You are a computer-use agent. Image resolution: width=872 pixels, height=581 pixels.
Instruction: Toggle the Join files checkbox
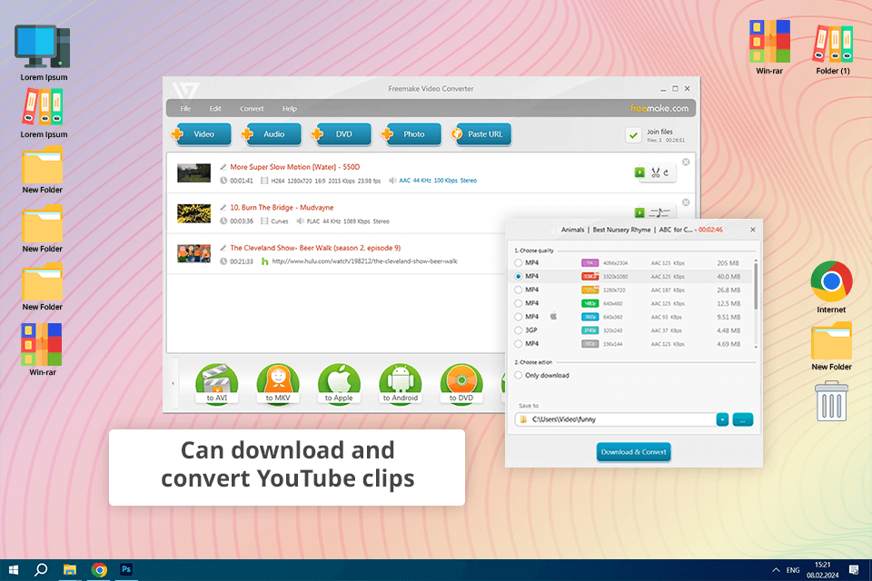tap(633, 135)
